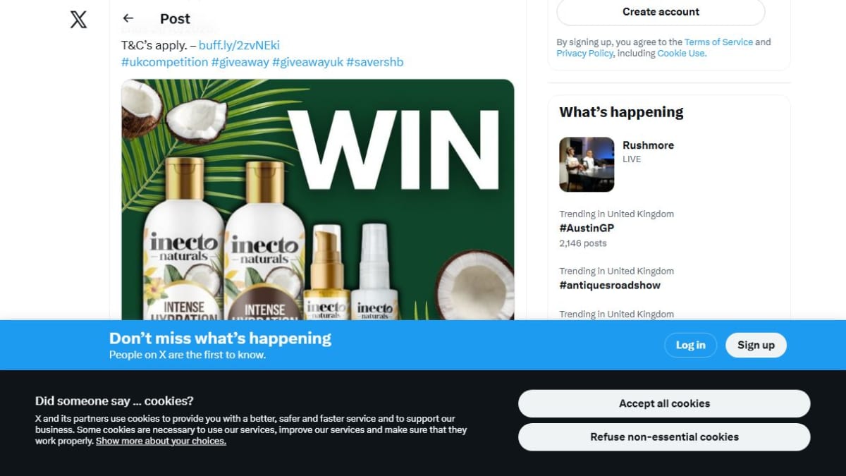Open the Rushmore live thumbnail

tap(587, 164)
